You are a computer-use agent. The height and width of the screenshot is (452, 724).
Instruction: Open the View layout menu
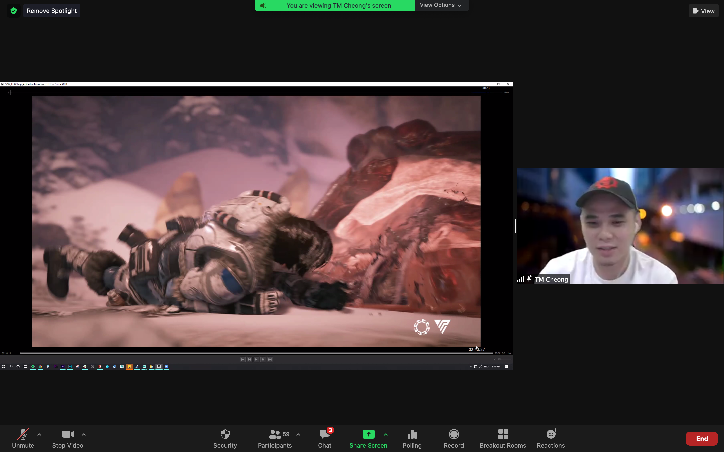704,11
